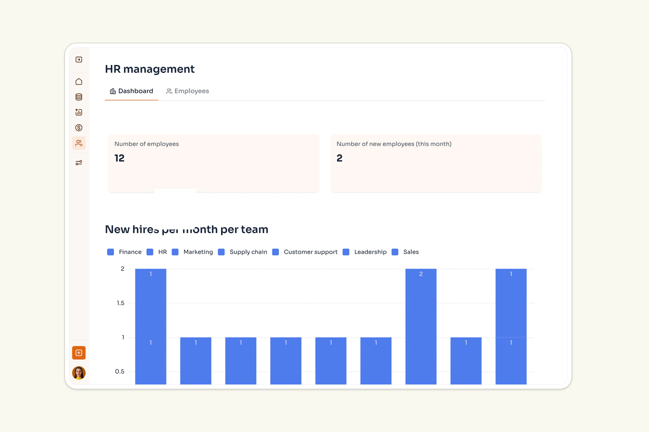Click the 1.5 axis label

[x=120, y=303]
